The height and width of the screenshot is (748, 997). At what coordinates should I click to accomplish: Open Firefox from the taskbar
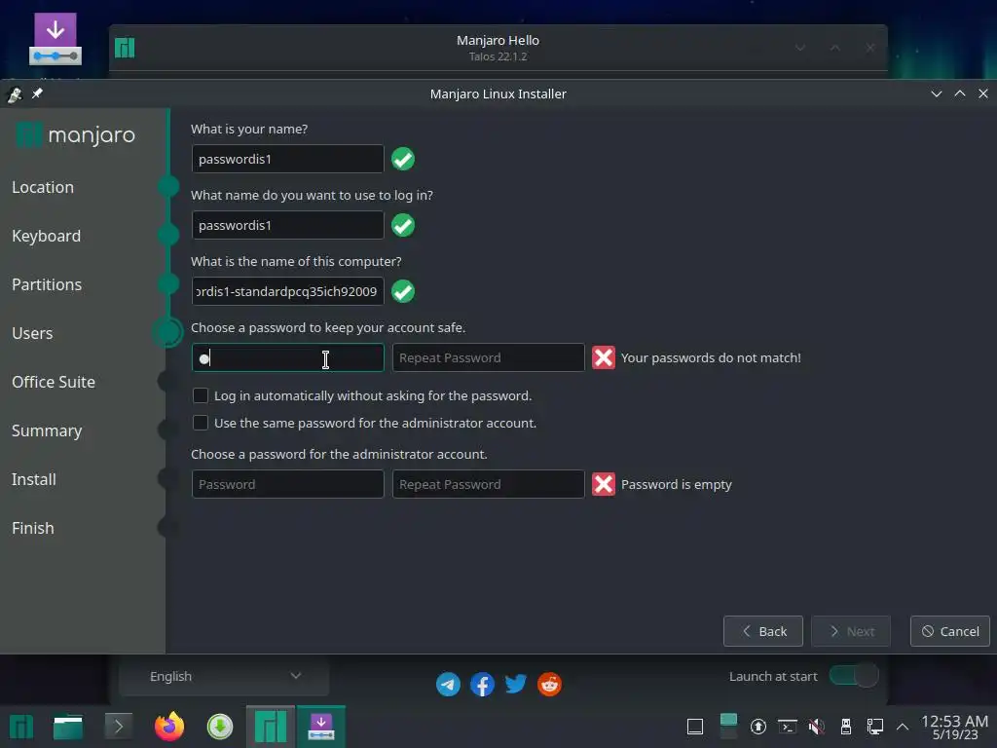point(169,727)
